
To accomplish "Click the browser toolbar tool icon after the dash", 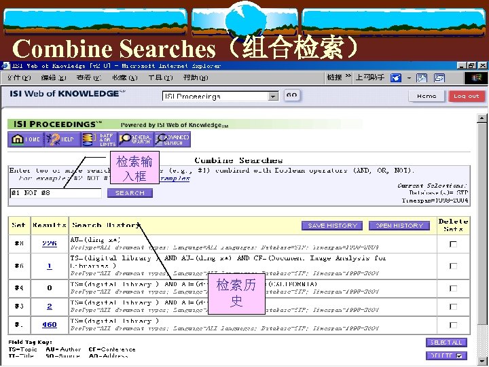I will click(x=422, y=77).
